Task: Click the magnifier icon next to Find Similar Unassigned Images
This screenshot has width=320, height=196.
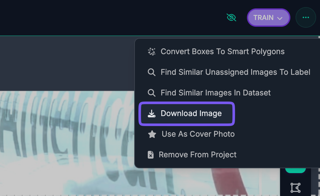Action: click(x=152, y=72)
